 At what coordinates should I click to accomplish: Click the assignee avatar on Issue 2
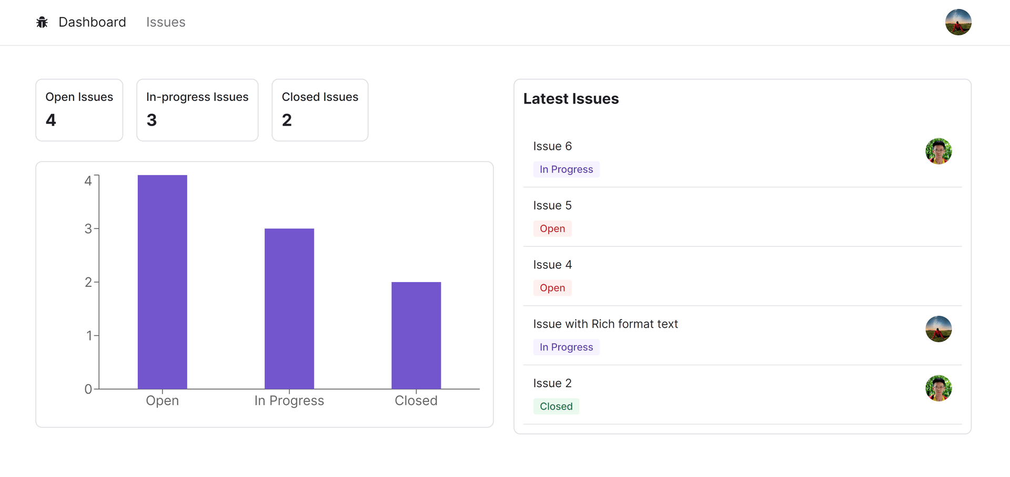[938, 388]
